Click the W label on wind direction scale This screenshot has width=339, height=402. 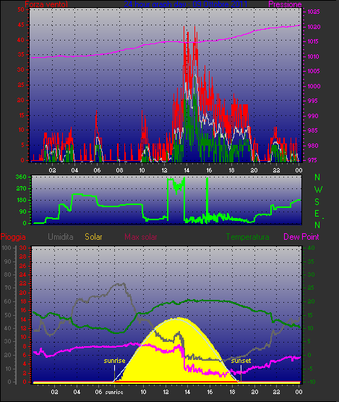pos(318,190)
